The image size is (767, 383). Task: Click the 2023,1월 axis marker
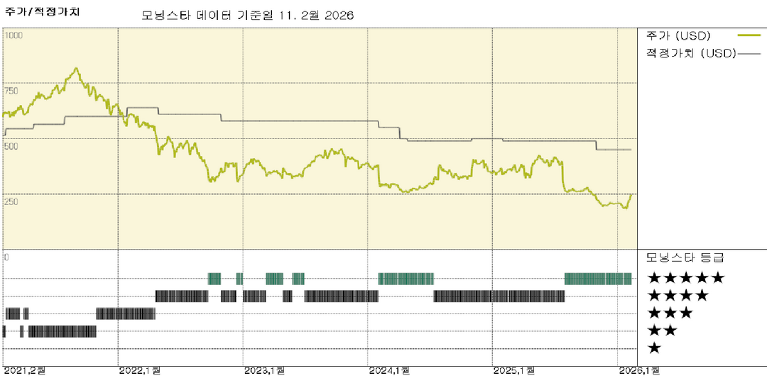tap(264, 370)
